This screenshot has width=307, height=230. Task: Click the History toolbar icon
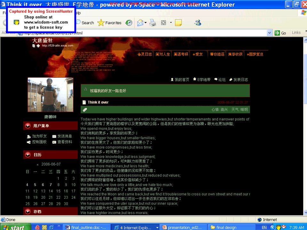pos(129,23)
